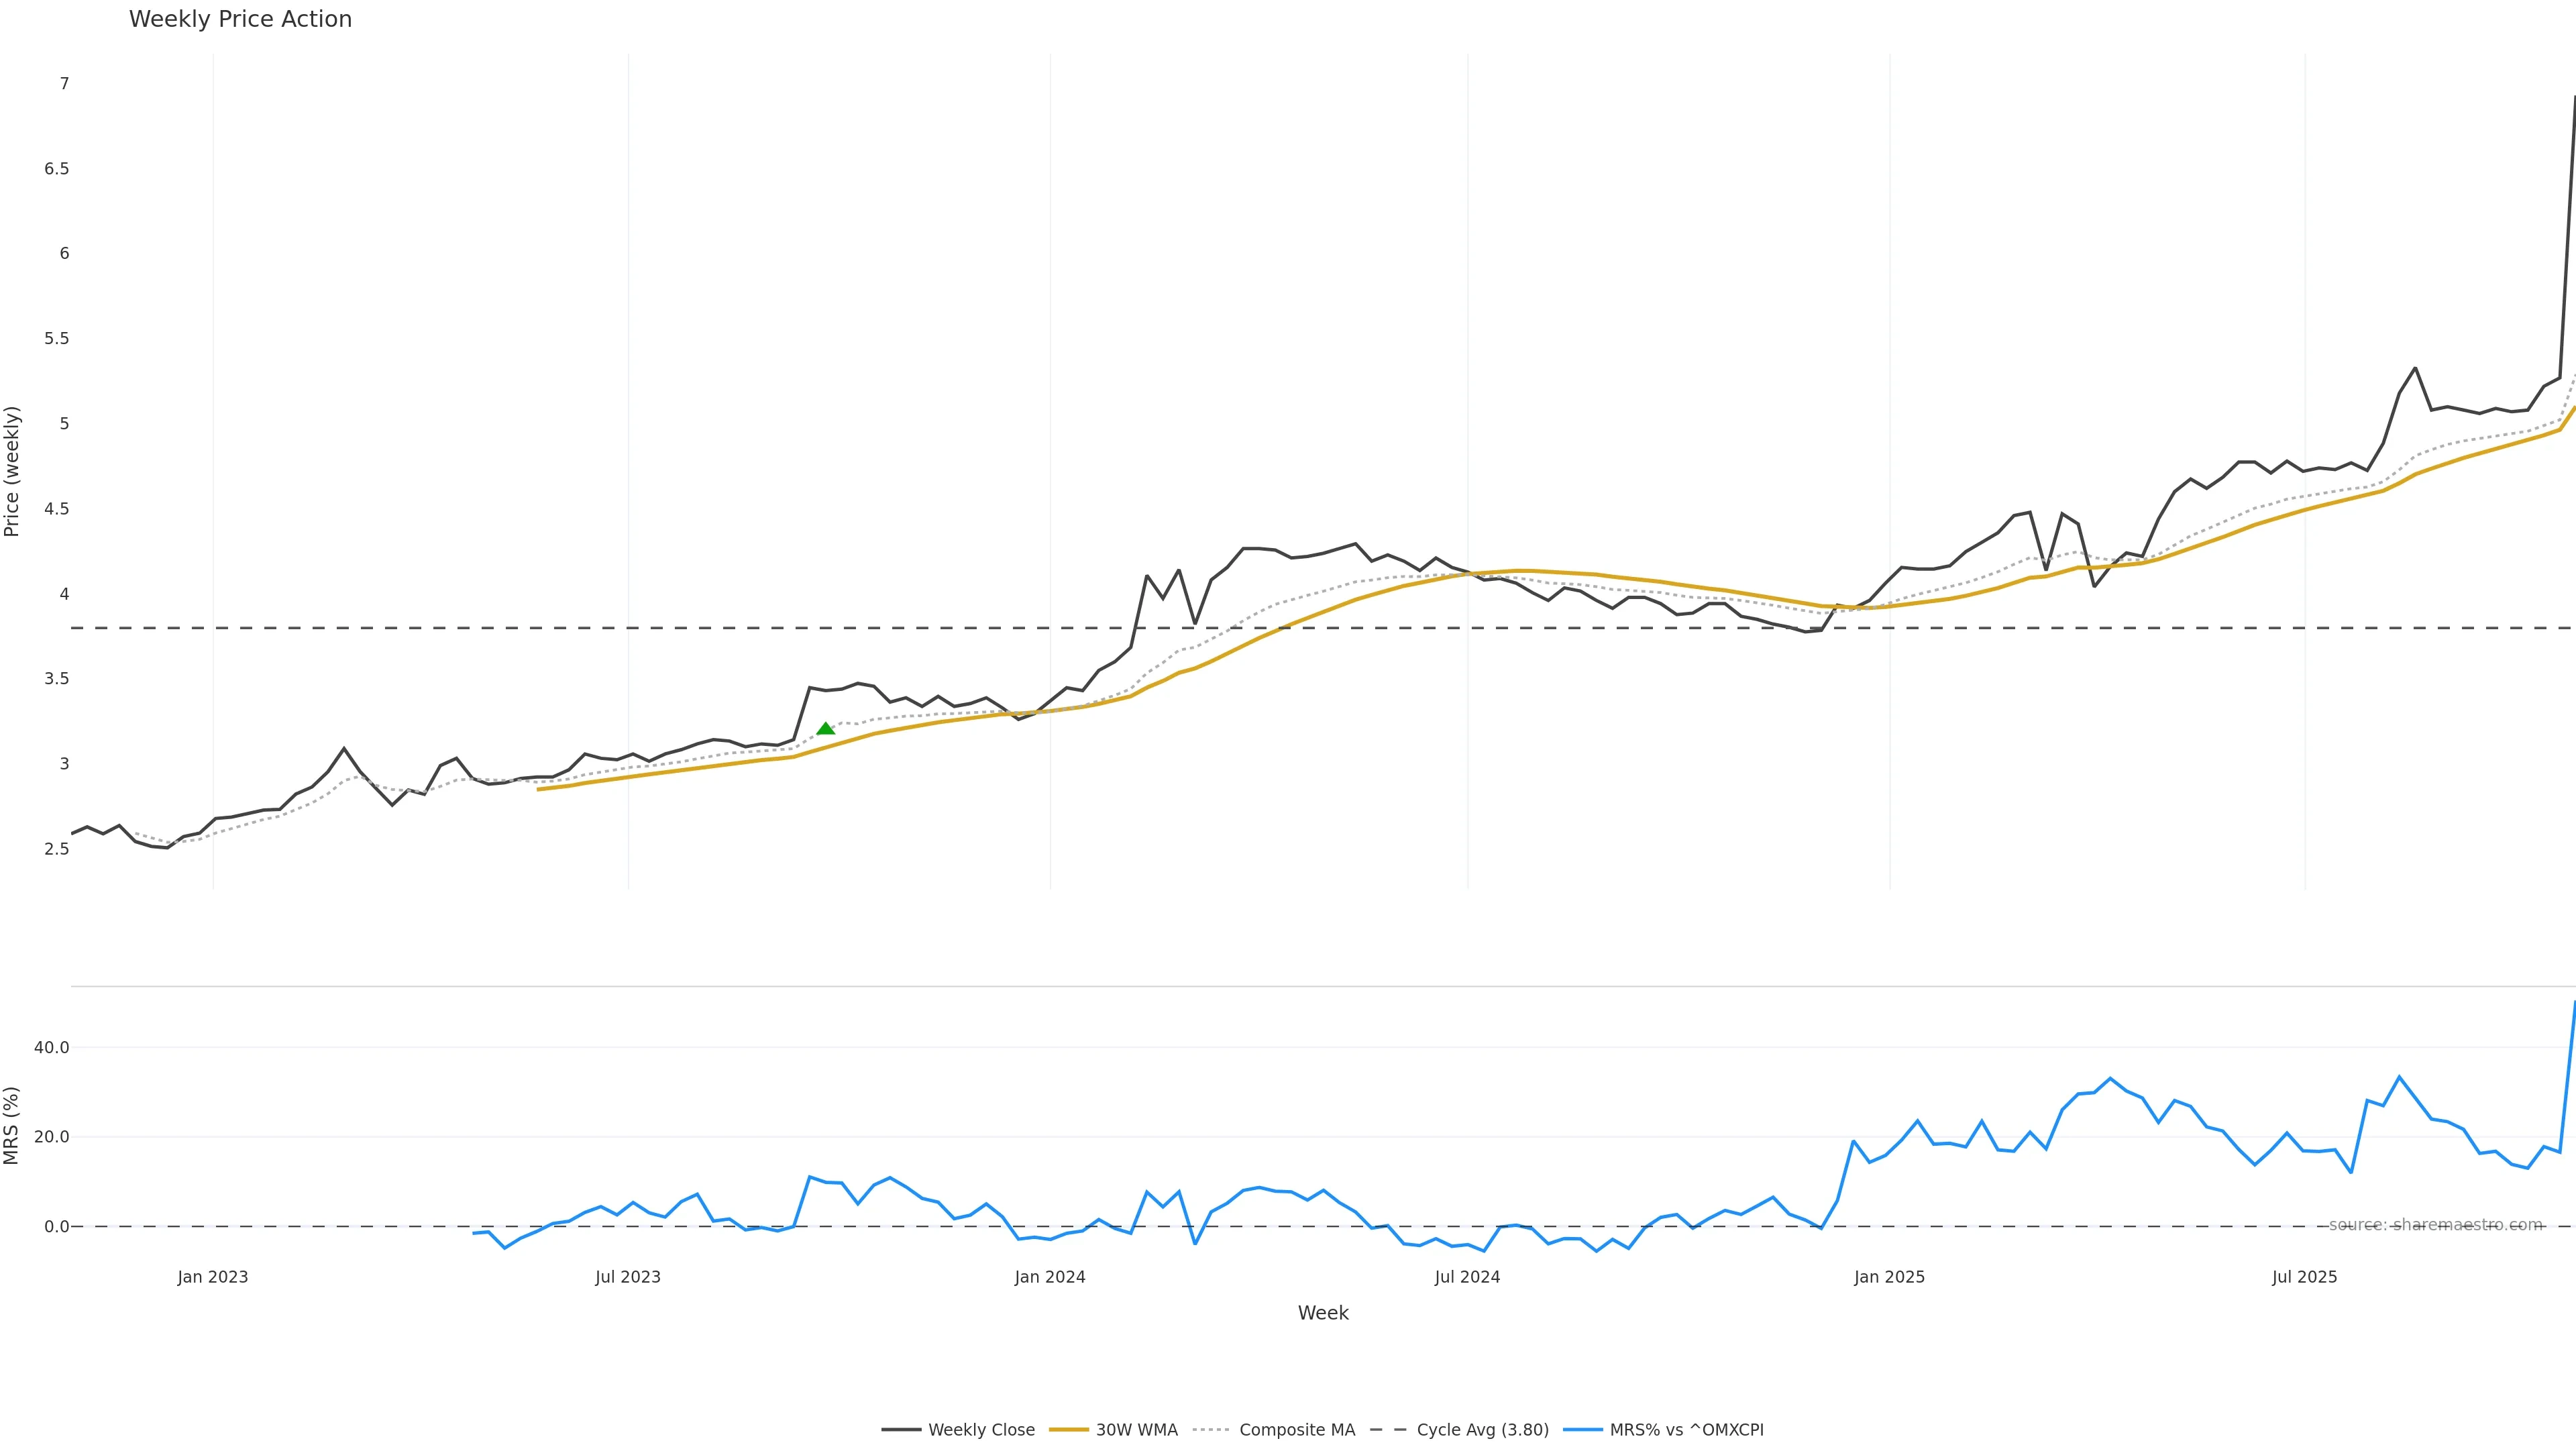Click the gold 30W WMA legend line swatch
Screen dimensions: 2576x1449
pos(1068,1430)
